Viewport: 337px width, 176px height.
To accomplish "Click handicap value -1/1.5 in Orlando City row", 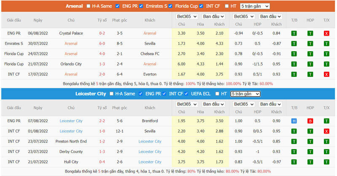I will pos(257,64).
